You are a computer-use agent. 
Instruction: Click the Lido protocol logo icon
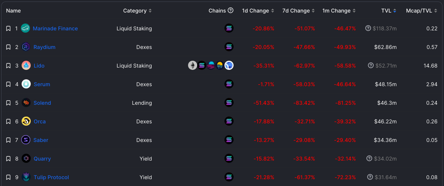26,66
